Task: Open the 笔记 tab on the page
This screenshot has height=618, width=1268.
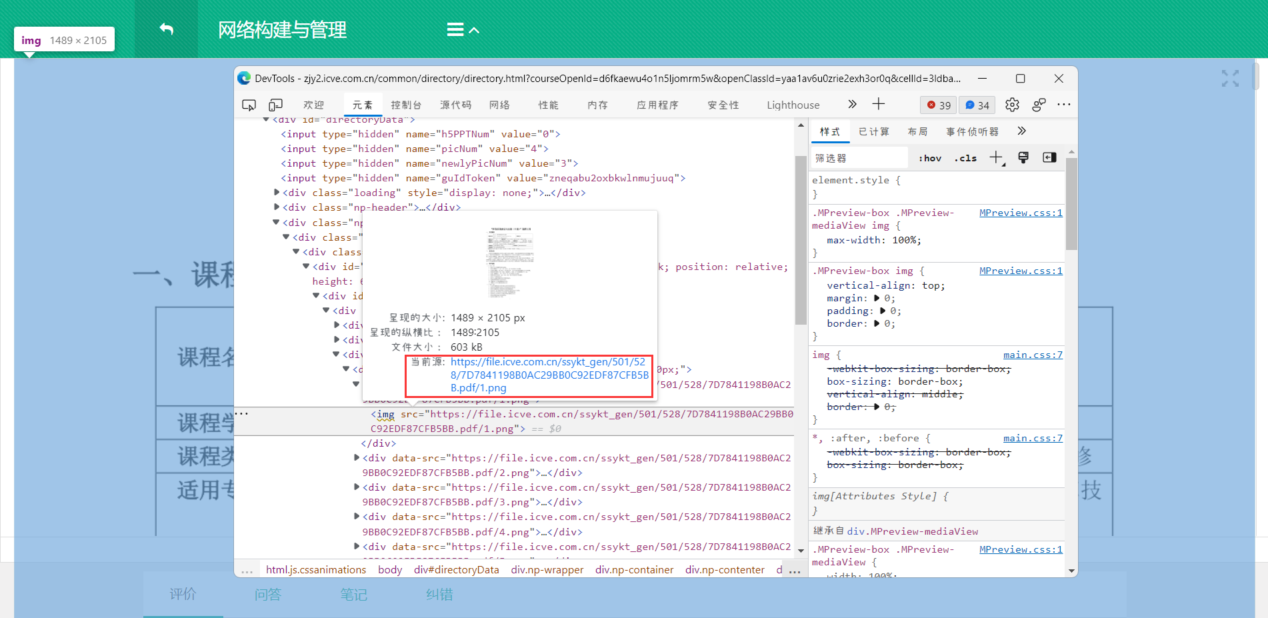Action: tap(353, 594)
